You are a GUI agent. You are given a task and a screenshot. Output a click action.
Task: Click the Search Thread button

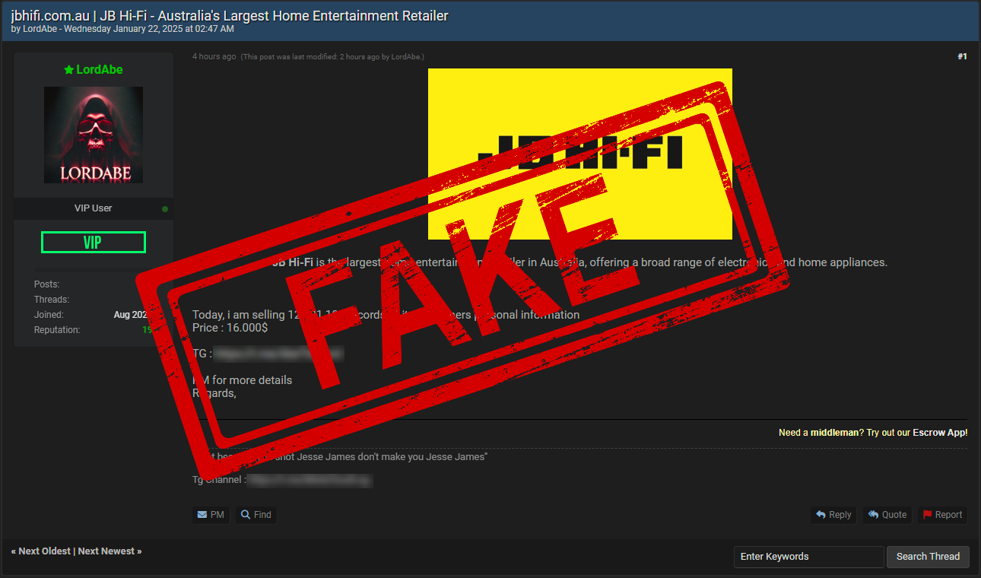click(928, 557)
